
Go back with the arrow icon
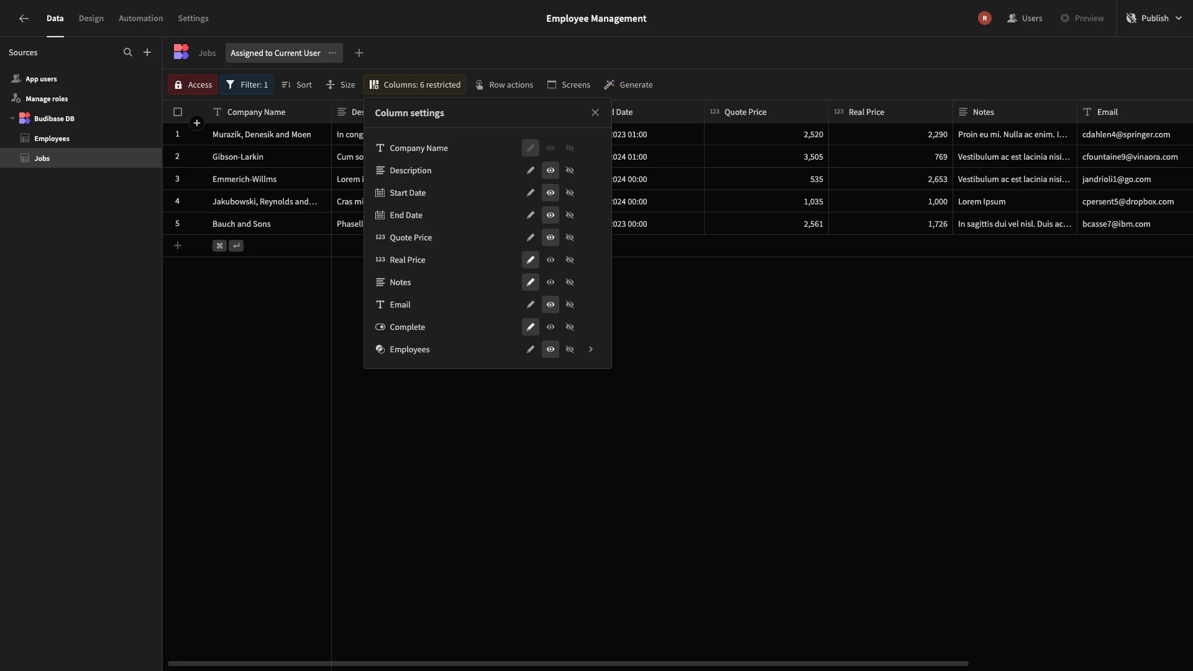(x=24, y=18)
